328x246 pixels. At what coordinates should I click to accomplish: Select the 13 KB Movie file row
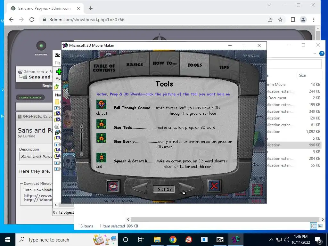pyautogui.click(x=293, y=85)
